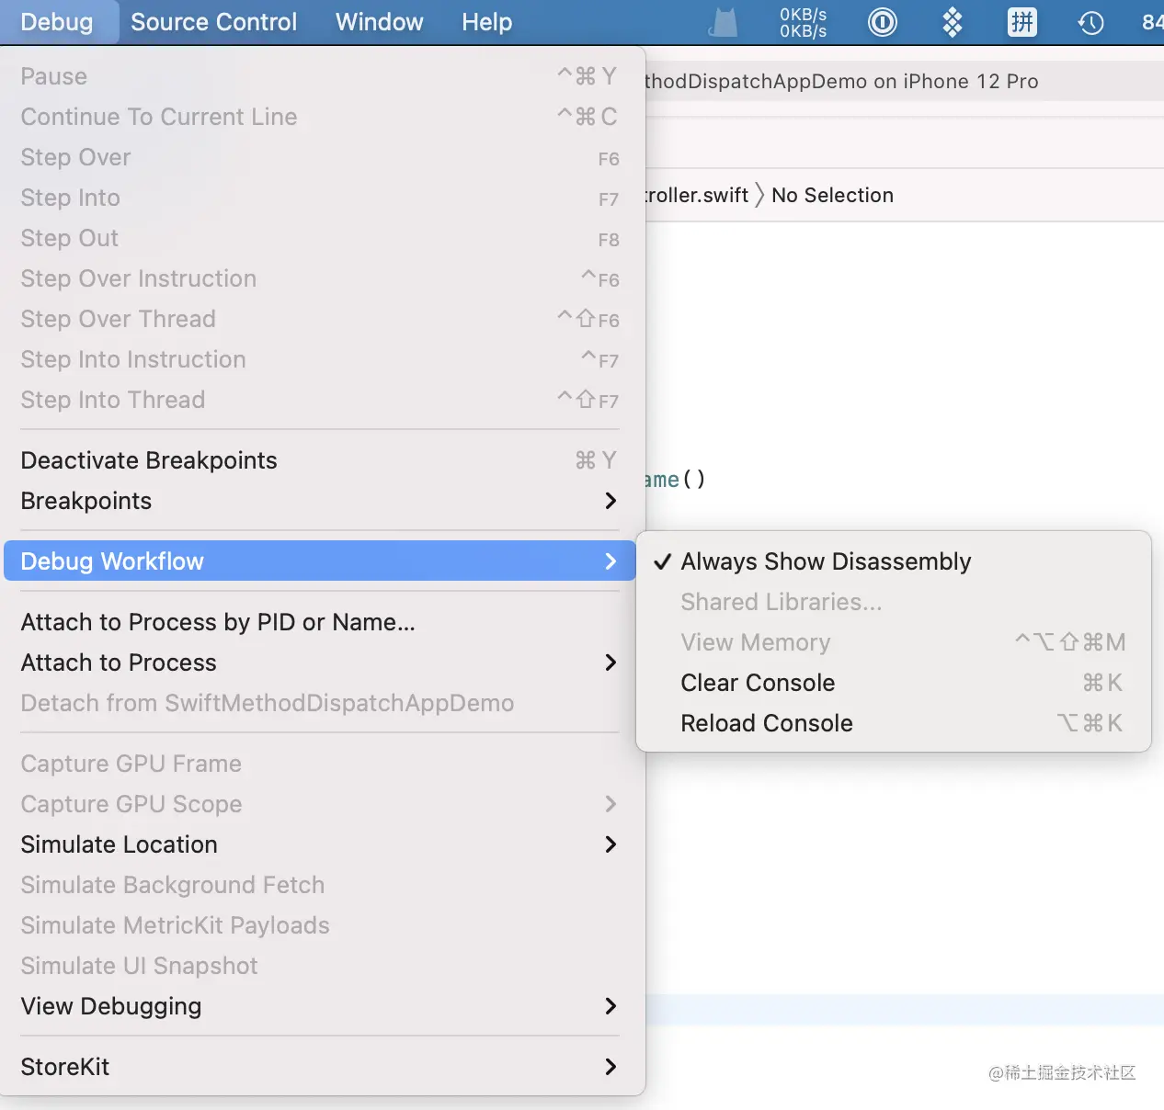Click Continue To Current Line
The width and height of the screenshot is (1164, 1110).
320,117
